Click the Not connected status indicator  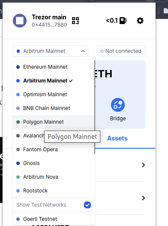pyautogui.click(x=121, y=51)
